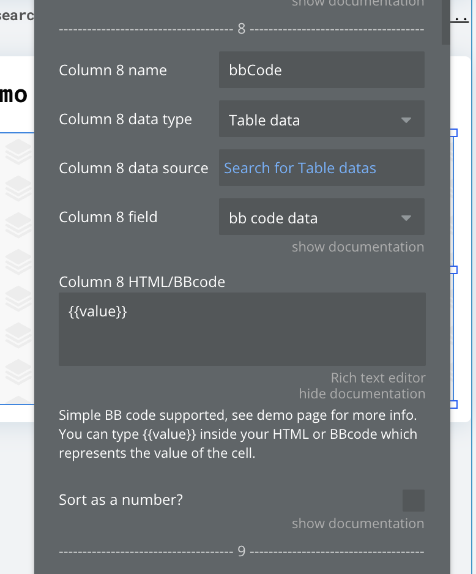Select the topmost layer-stack icon in left sidebar

(x=18, y=153)
